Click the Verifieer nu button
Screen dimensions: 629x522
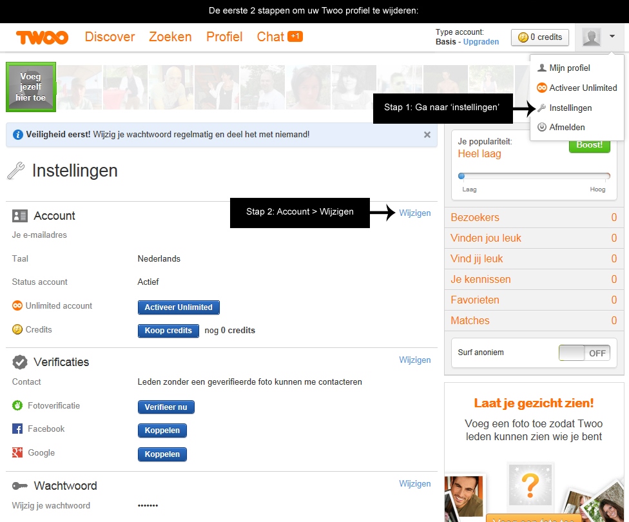pyautogui.click(x=166, y=407)
